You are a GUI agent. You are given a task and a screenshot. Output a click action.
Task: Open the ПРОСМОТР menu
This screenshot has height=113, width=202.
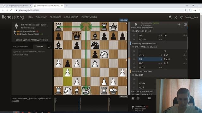(56, 17)
